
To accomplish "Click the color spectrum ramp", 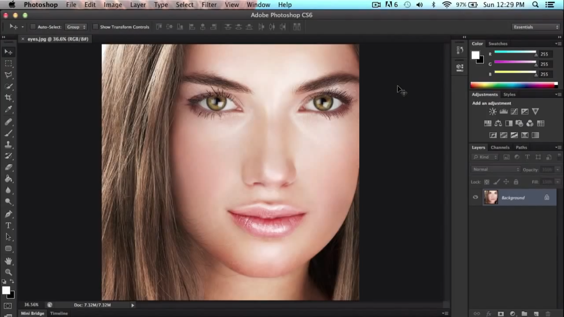I will pyautogui.click(x=514, y=85).
